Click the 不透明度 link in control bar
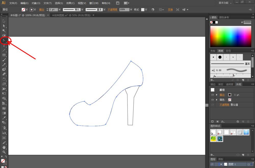The height and width of the screenshot is (168, 255). [x=112, y=10]
